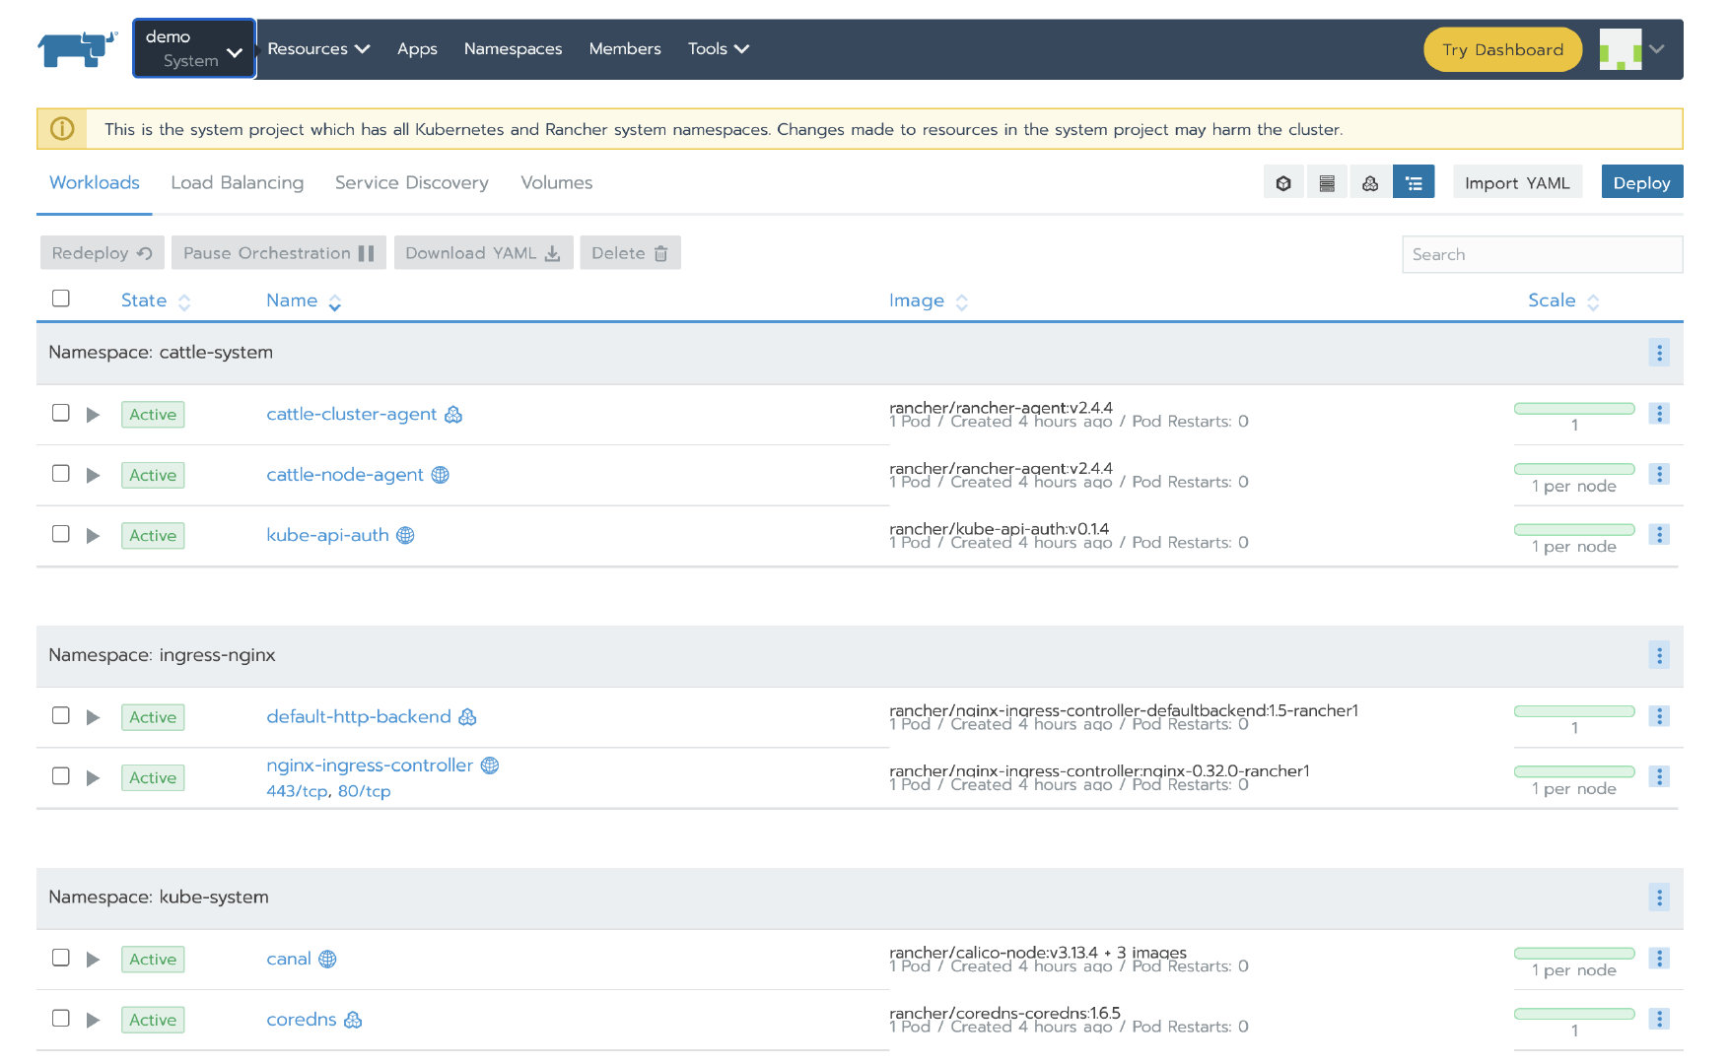The height and width of the screenshot is (1064, 1729).
Task: Open actions menu for cattle-node-agent row
Action: (x=1659, y=474)
